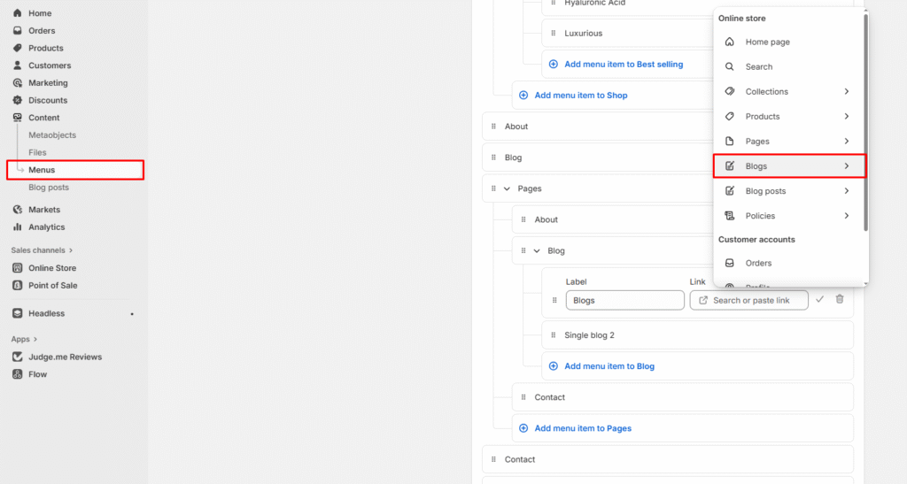Expand the Collections submenu arrow
The image size is (907, 484).
coord(846,92)
